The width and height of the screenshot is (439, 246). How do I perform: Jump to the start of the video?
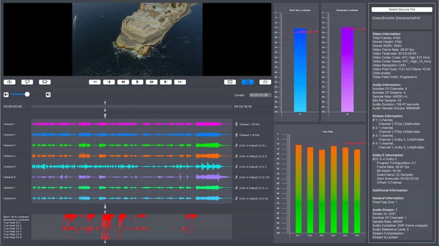pyautogui.click(x=95, y=82)
